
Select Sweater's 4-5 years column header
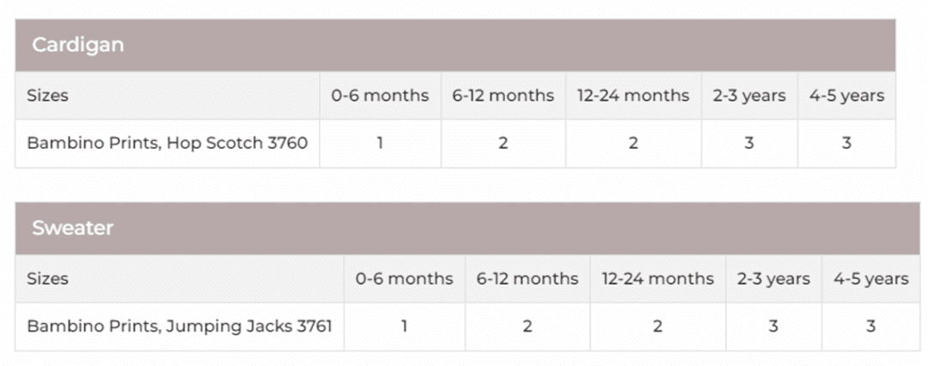click(870, 278)
